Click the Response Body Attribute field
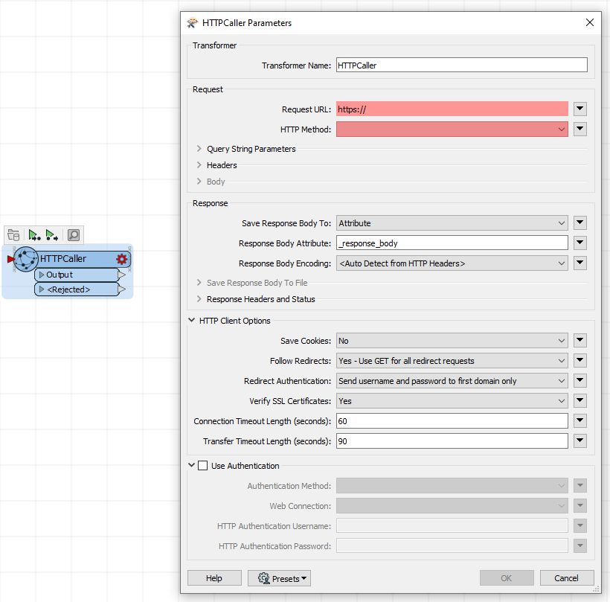 coord(452,243)
